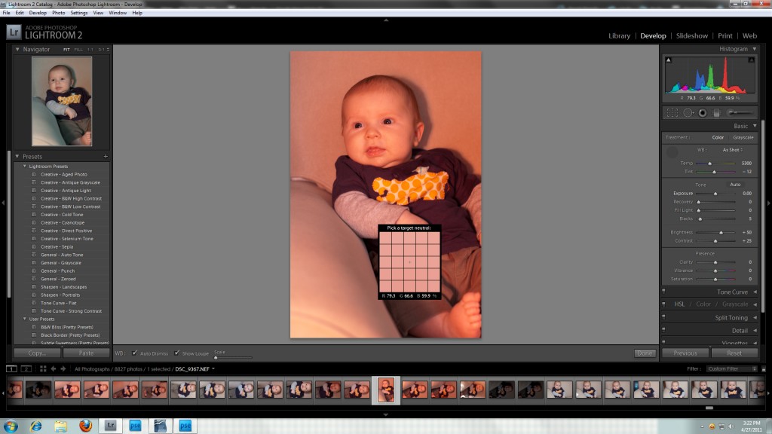Viewport: 772px width, 434px height.
Task: Open the Settings menu
Action: 78,13
